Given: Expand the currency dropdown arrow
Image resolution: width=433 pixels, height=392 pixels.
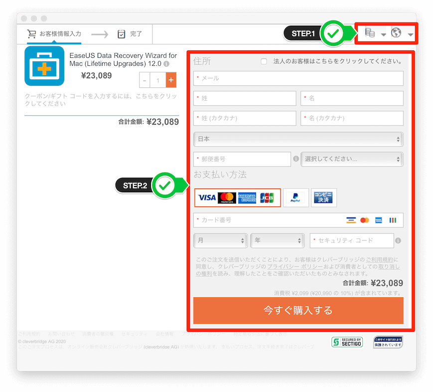Looking at the screenshot, I should click(x=383, y=35).
